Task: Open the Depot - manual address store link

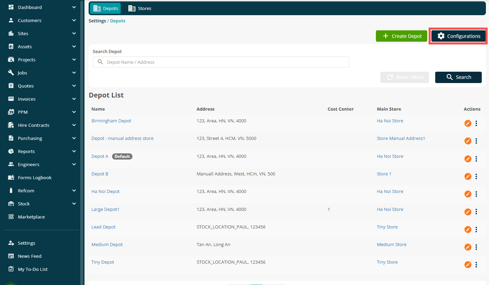Action: [x=122, y=139]
